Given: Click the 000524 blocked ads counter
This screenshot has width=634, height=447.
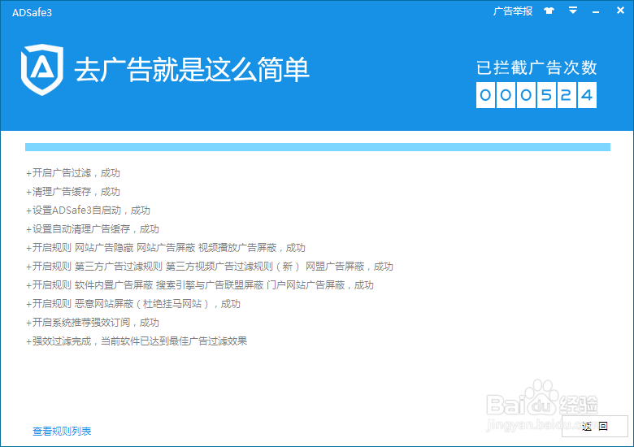Looking at the screenshot, I should tap(536, 95).
